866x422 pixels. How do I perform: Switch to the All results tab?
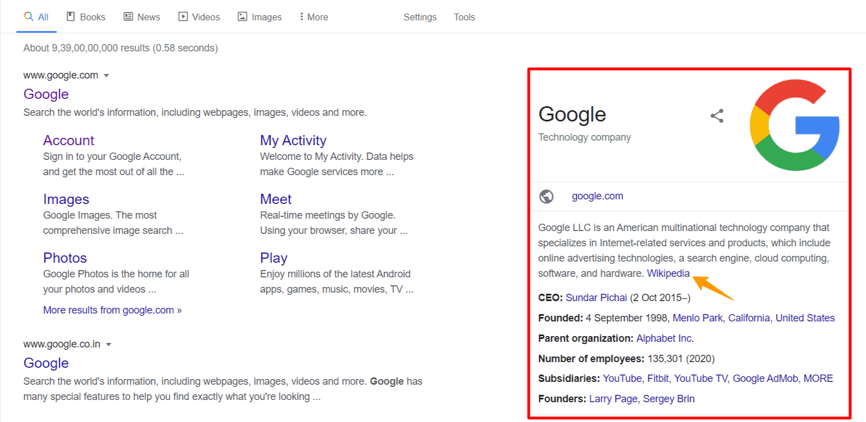[42, 16]
